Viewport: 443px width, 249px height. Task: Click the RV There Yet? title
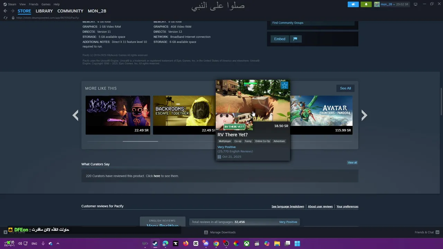coord(233,135)
